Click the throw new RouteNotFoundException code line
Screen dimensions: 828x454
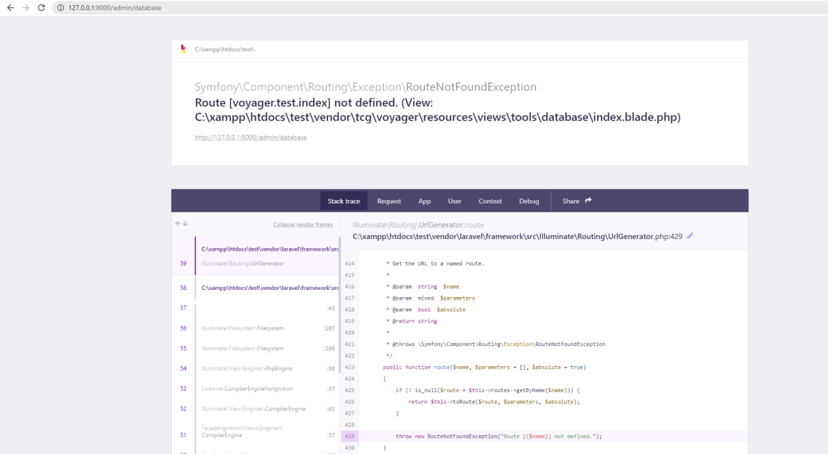499,437
